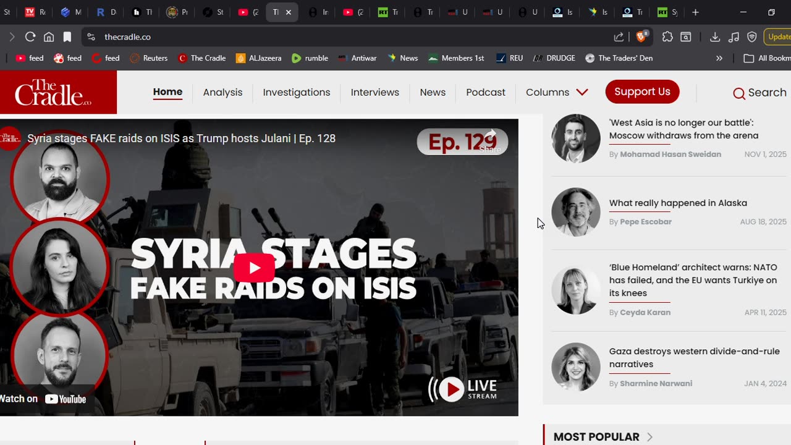Bookmark this page with the toolbar bookmark icon
The height and width of the screenshot is (445, 791).
click(67, 37)
